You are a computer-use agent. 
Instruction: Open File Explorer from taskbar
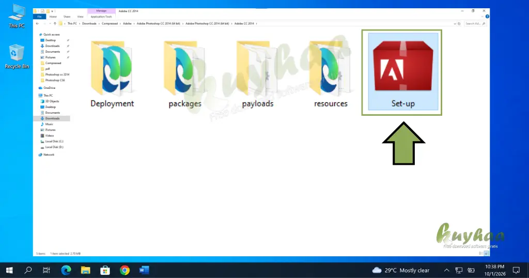coord(85,270)
